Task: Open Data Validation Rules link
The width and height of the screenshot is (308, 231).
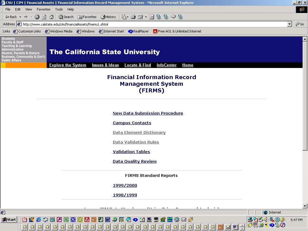Action: (136, 142)
